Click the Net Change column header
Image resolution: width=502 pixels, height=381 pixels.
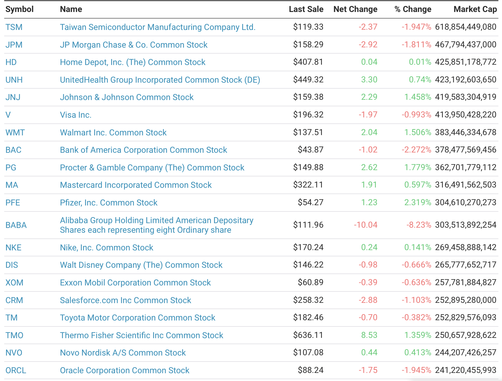tap(355, 9)
